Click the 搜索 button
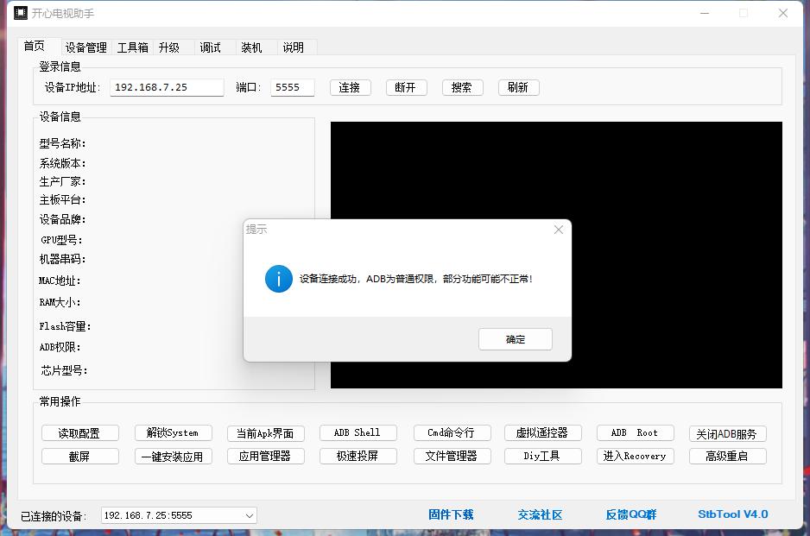This screenshot has width=810, height=536. point(462,87)
